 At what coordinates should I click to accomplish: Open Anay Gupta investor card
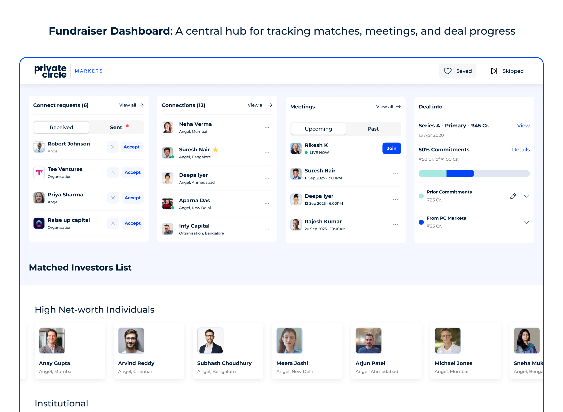pyautogui.click(x=70, y=351)
